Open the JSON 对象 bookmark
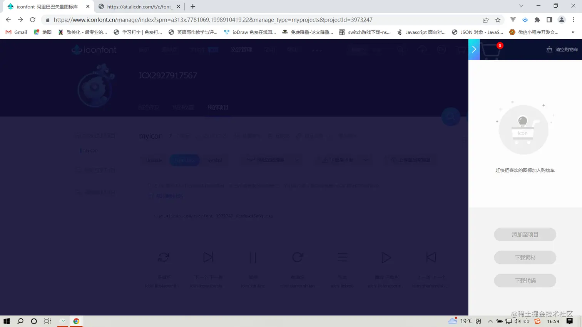 click(x=477, y=32)
